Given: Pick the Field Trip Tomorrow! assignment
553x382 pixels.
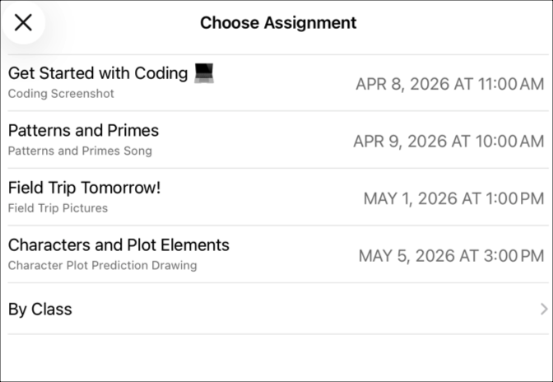Looking at the screenshot, I should tap(84, 188).
